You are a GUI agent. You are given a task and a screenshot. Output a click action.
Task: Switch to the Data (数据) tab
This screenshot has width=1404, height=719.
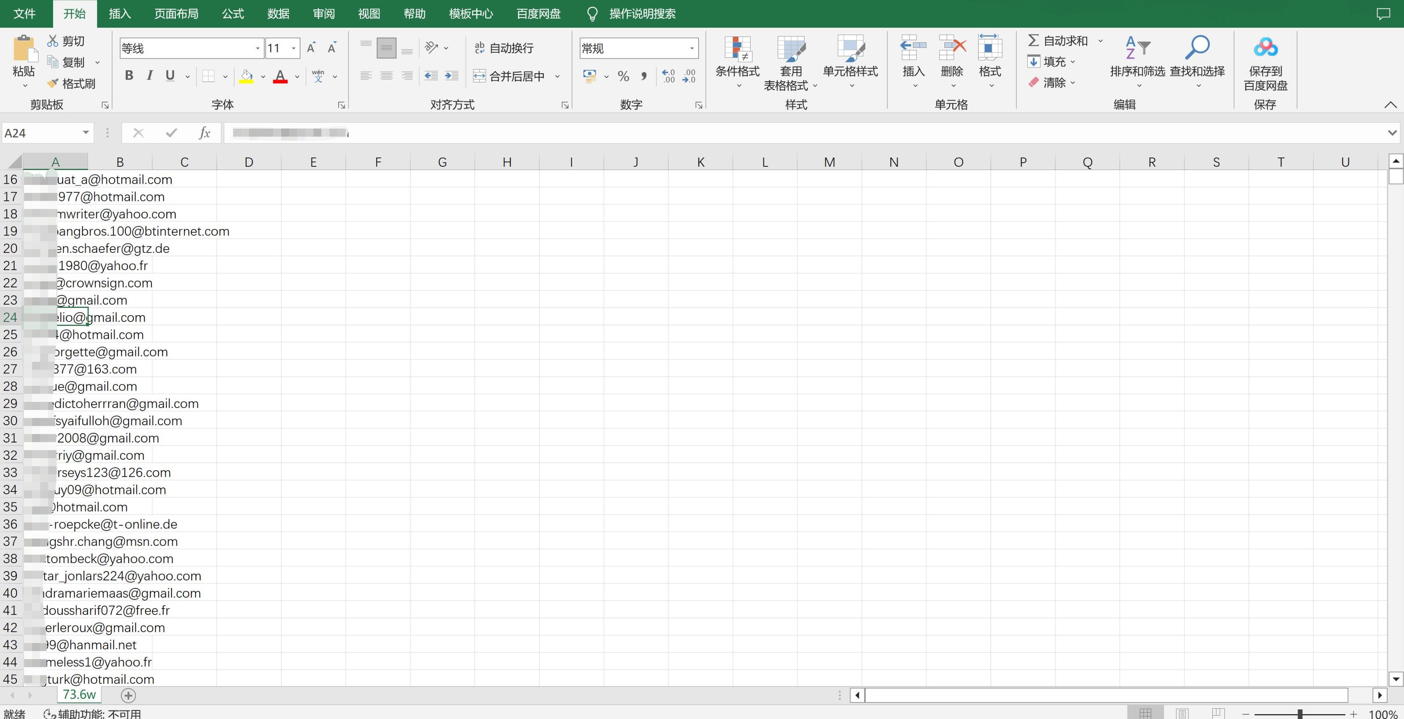[278, 14]
